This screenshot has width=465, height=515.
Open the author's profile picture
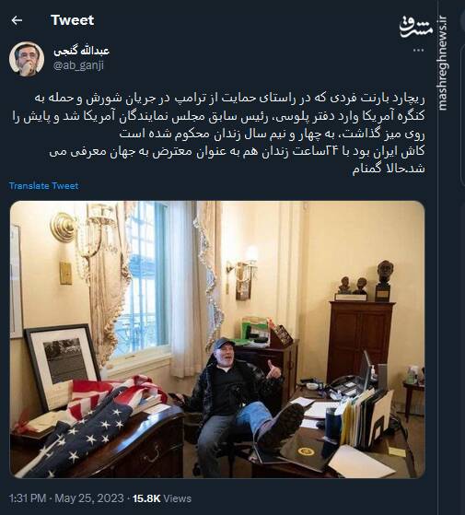coord(27,58)
